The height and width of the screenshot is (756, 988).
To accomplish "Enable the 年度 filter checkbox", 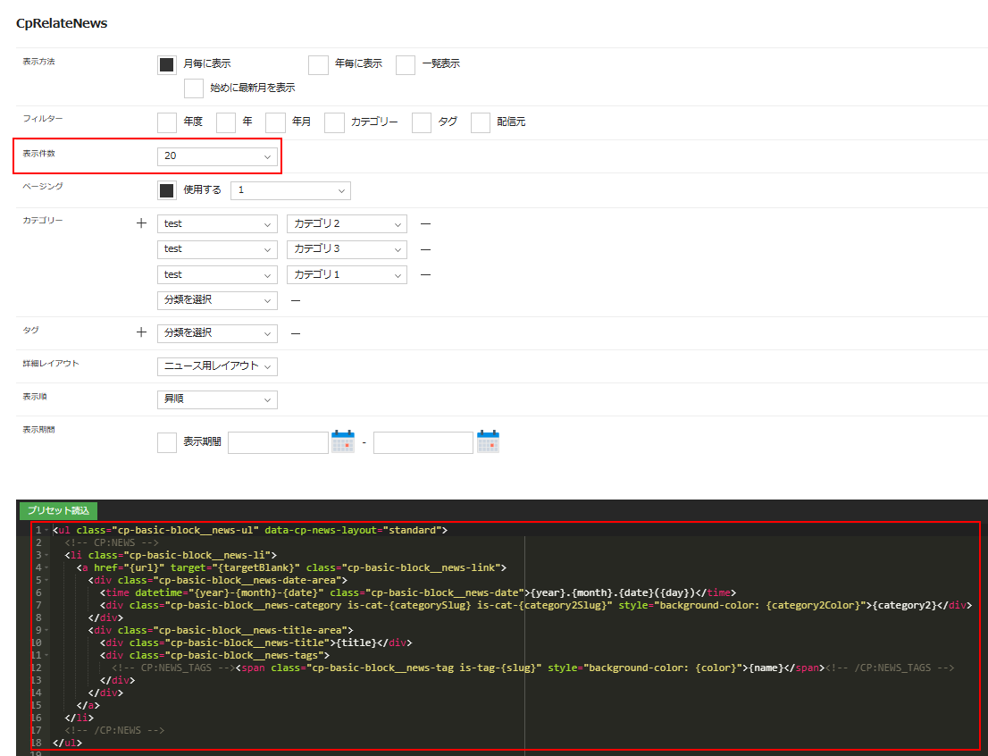I will 166,122.
